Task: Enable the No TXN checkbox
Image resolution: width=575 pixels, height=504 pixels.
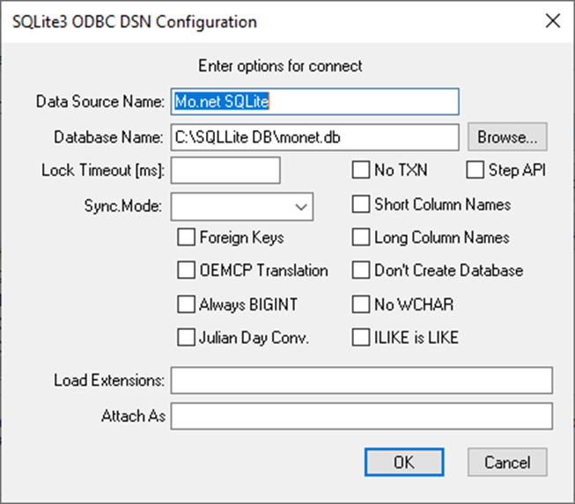Action: pos(361,170)
